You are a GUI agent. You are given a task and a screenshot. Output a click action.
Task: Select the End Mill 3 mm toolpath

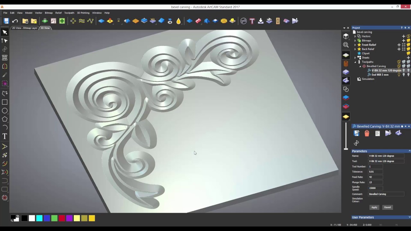pos(380,75)
